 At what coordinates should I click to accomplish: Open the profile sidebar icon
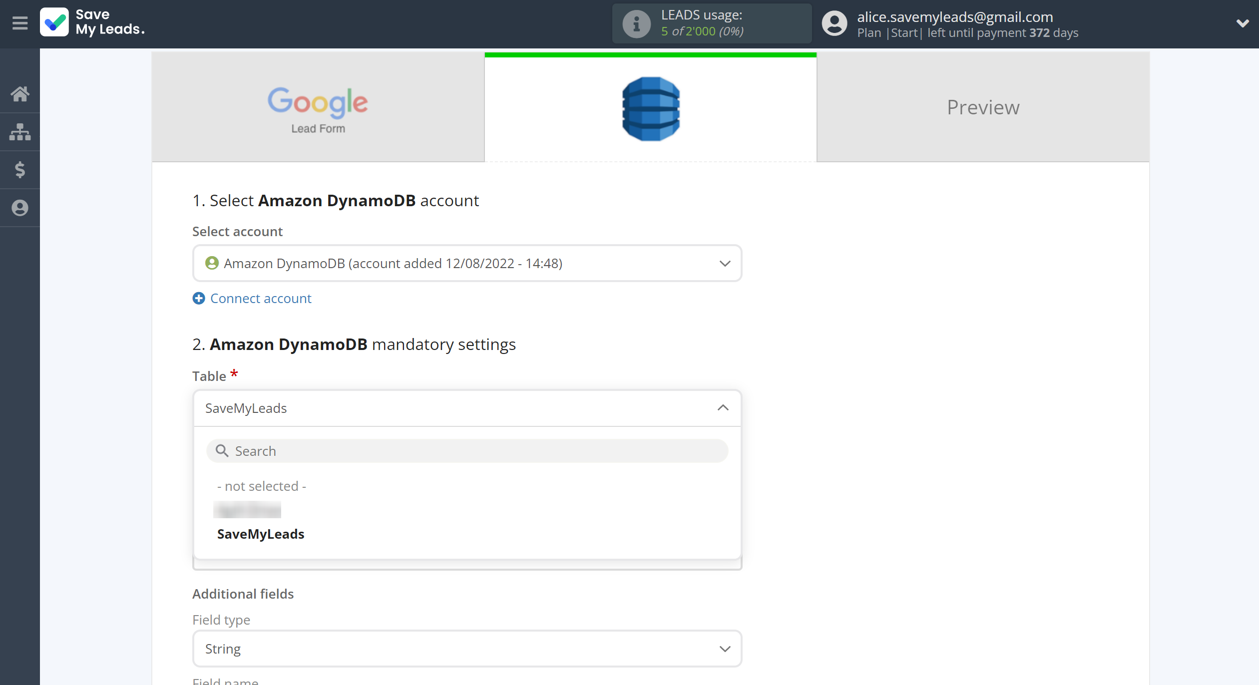20,208
